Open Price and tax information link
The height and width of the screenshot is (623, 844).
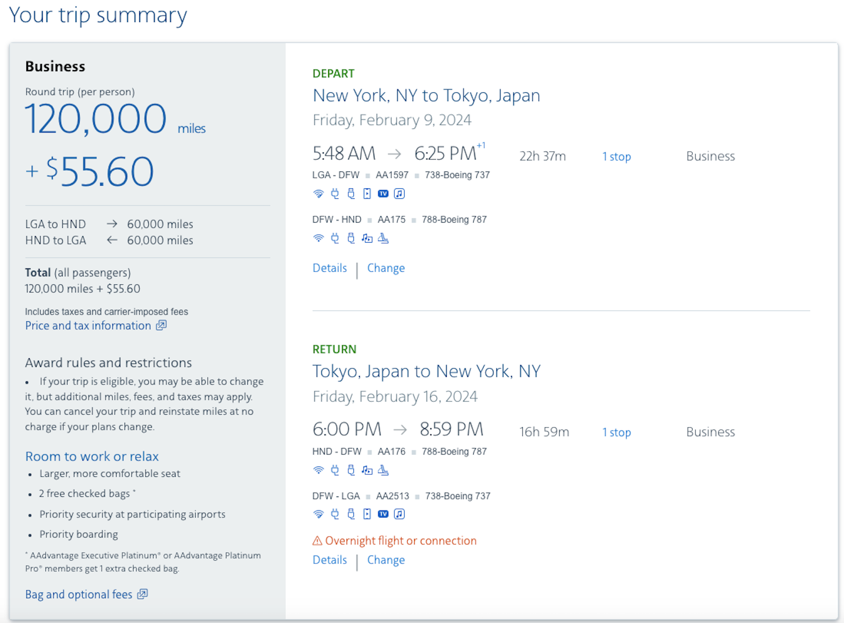click(x=96, y=325)
